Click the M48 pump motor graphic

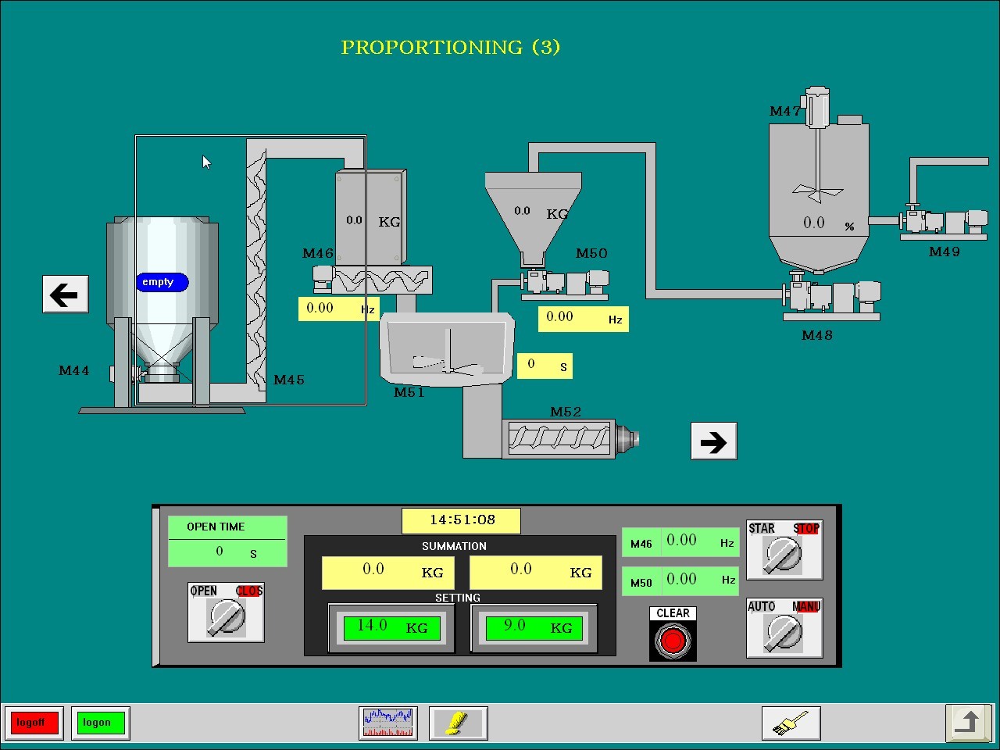[x=831, y=297]
